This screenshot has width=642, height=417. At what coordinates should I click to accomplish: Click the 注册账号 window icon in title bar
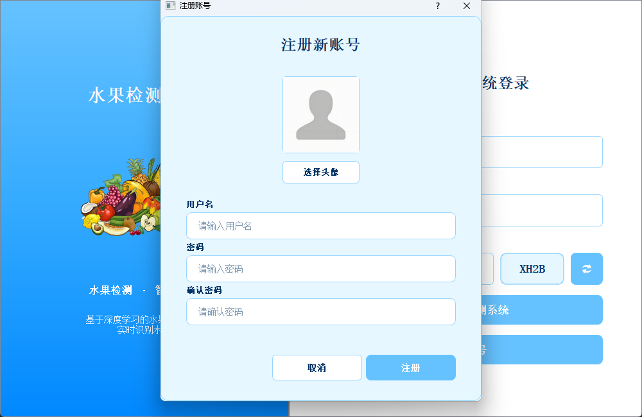click(x=170, y=6)
